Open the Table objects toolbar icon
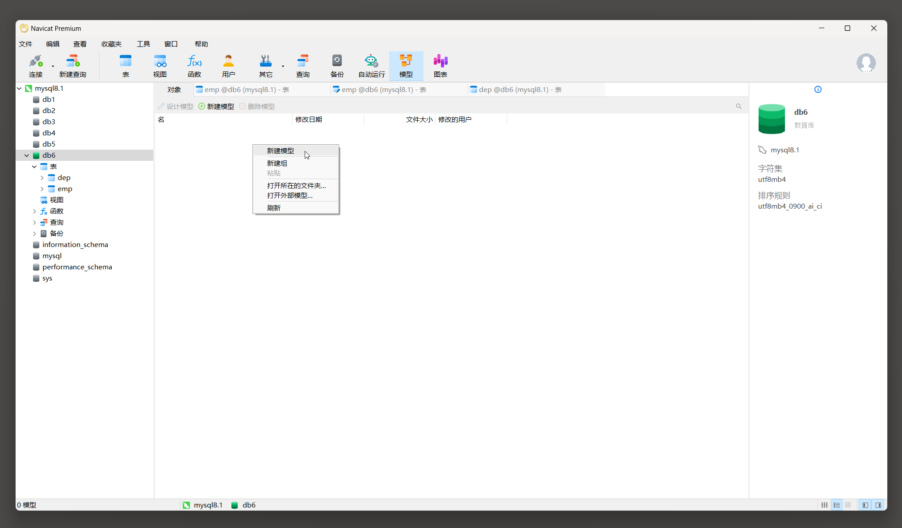Image resolution: width=902 pixels, height=528 pixels. pyautogui.click(x=126, y=66)
